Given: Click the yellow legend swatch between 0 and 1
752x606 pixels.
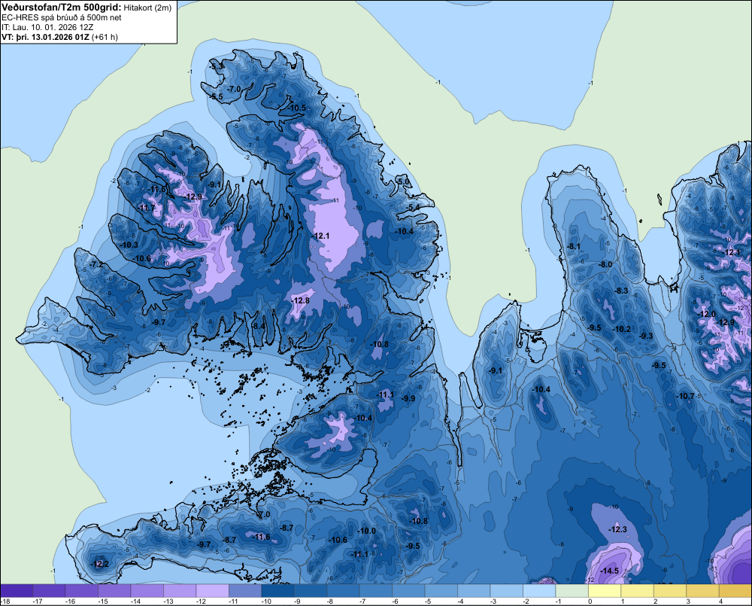Looking at the screenshot, I should (x=605, y=591).
